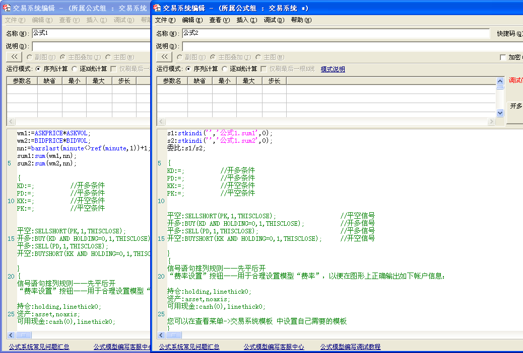Open 查看(V) menu in background 公式1 window

coord(70,20)
